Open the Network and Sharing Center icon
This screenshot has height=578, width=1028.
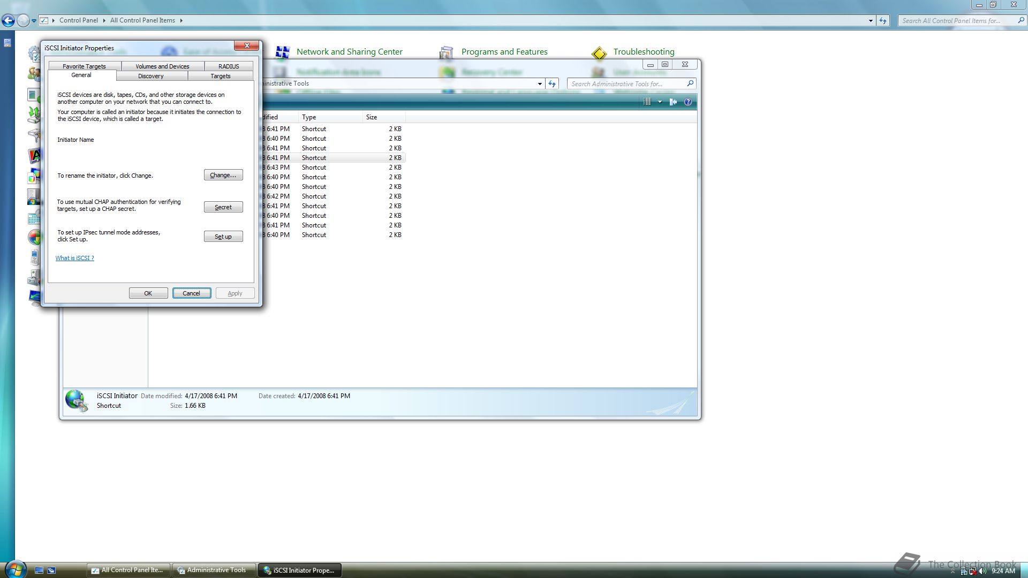point(282,52)
